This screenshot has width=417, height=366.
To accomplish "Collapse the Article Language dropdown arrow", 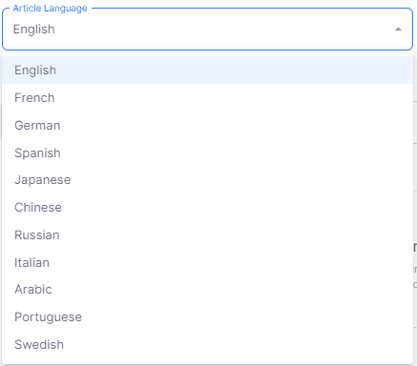I will [398, 30].
